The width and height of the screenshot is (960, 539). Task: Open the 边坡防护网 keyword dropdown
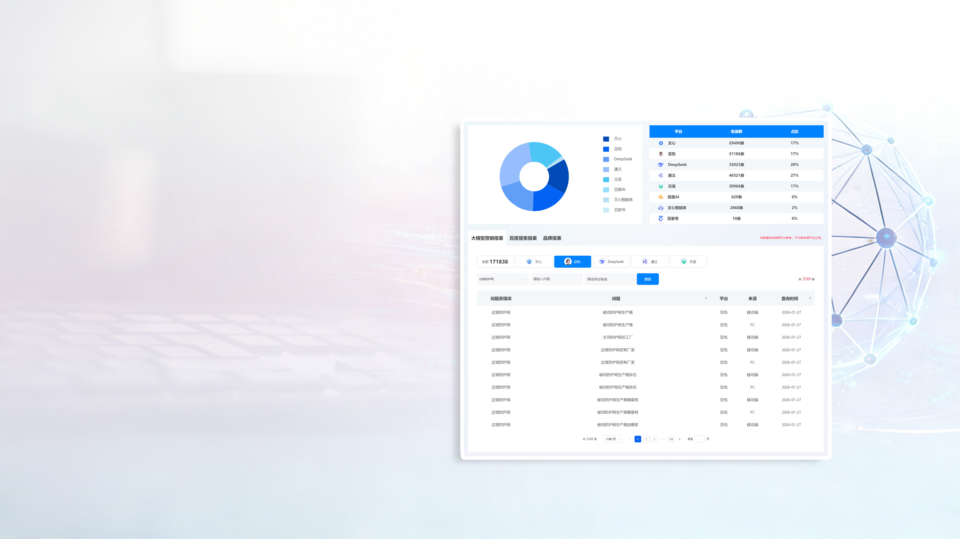503,279
